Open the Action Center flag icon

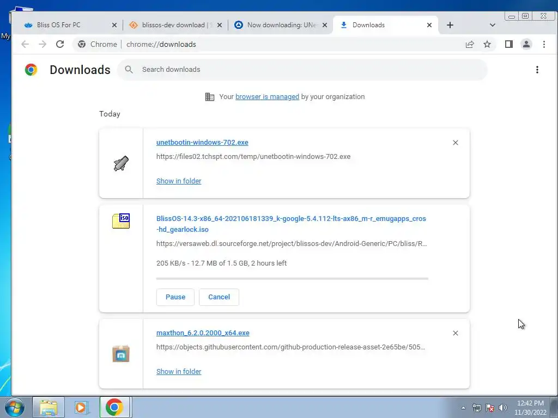coord(490,408)
